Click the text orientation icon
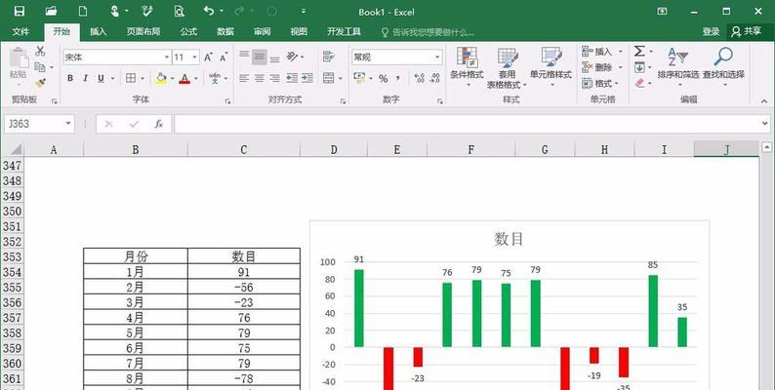 coord(293,57)
